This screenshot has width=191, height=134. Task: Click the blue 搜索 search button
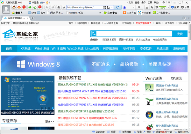coord(179,34)
